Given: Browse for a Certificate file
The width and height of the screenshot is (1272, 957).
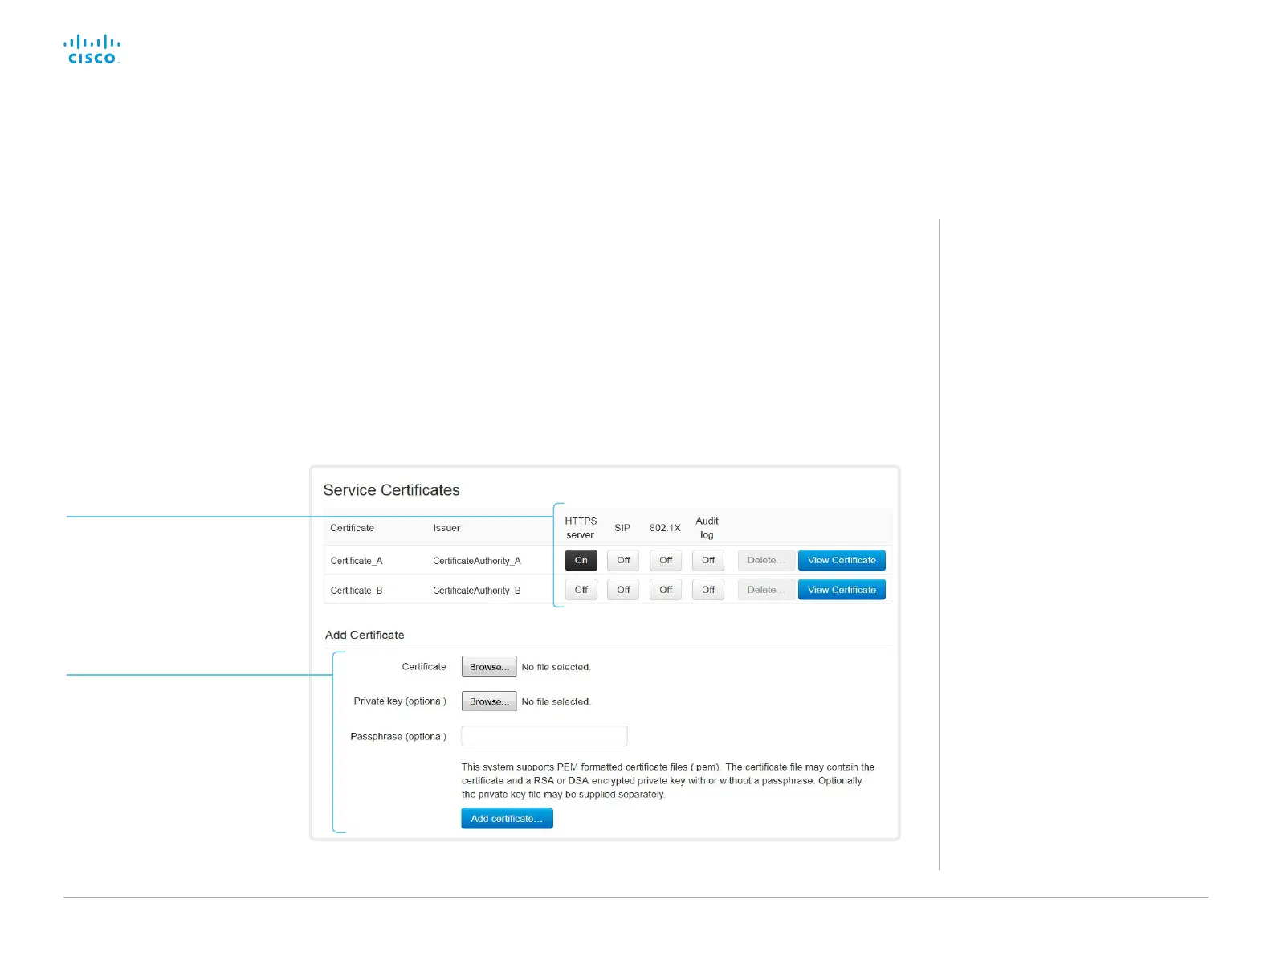Looking at the screenshot, I should (489, 667).
